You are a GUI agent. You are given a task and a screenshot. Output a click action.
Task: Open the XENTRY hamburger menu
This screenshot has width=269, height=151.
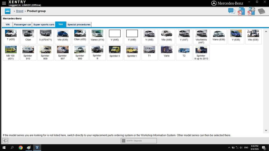(4, 3)
